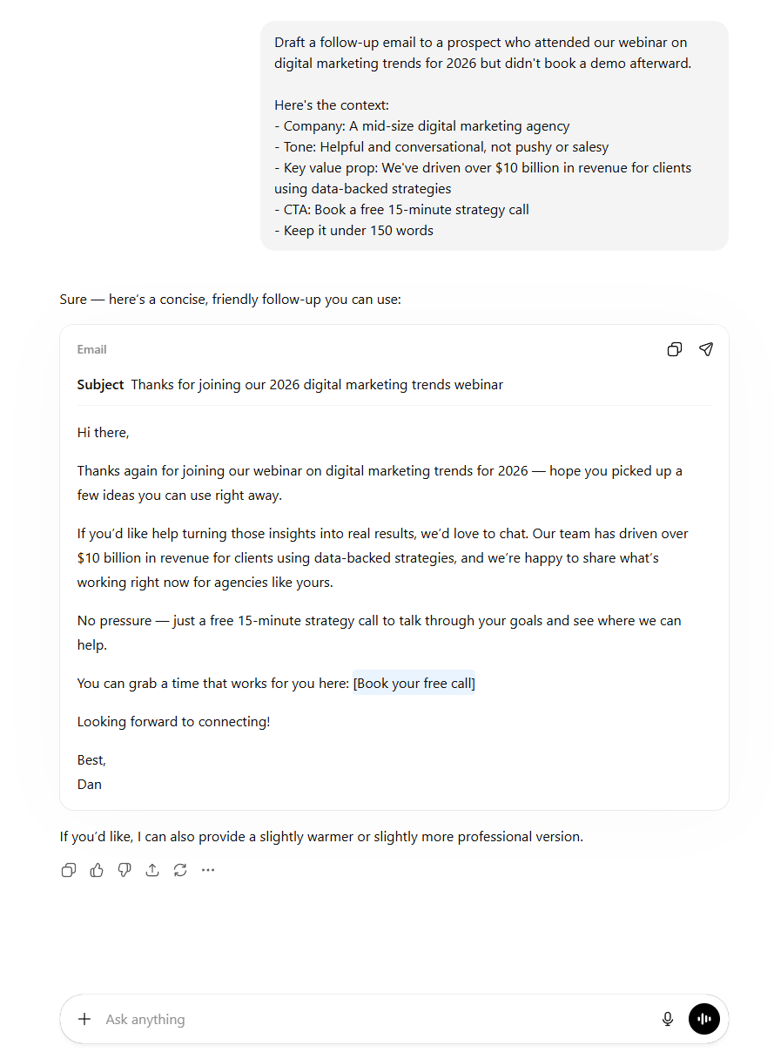This screenshot has height=1052, width=774.
Task: Start voice dictation with the microphone
Action: pyautogui.click(x=667, y=1019)
